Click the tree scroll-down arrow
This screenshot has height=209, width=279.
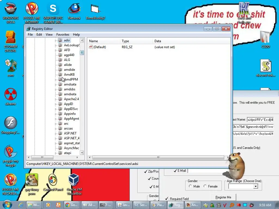pyautogui.click(x=82, y=153)
